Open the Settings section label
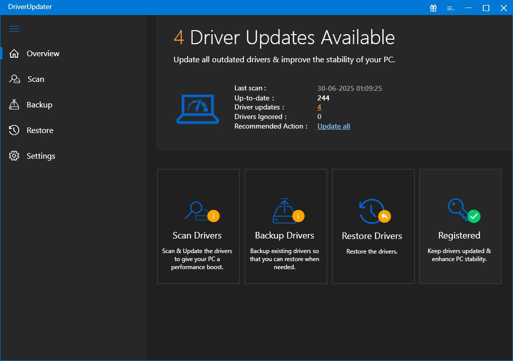 [x=41, y=156]
